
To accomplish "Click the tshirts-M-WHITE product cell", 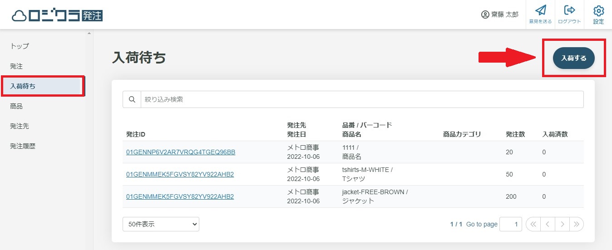I will pos(367,174).
